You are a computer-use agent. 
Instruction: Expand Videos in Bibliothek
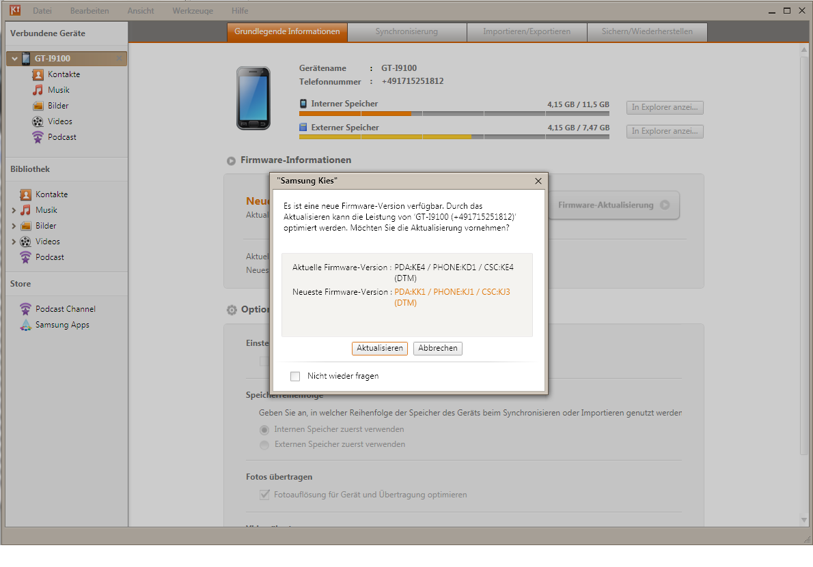point(14,242)
